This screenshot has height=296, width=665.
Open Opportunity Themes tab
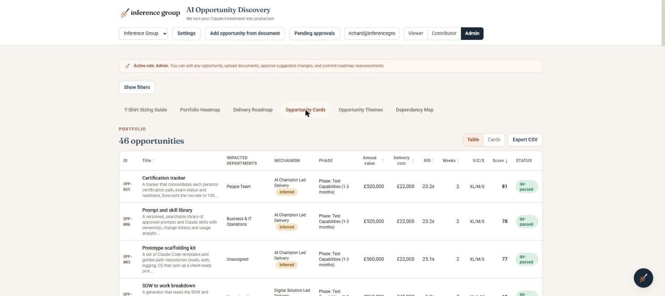coord(360,110)
